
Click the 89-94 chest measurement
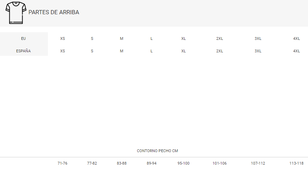[x=151, y=163]
